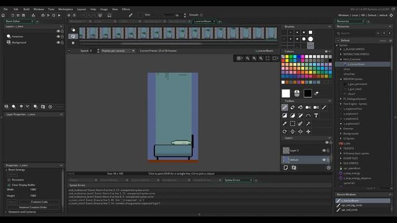Collapse the WEAPON Sprites folder
This screenshot has width=397, height=223.
341,79
